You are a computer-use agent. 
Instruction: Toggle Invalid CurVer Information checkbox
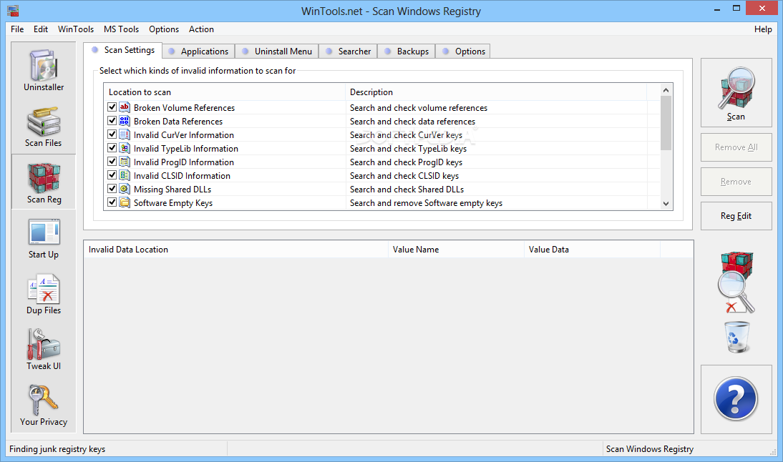click(x=112, y=134)
